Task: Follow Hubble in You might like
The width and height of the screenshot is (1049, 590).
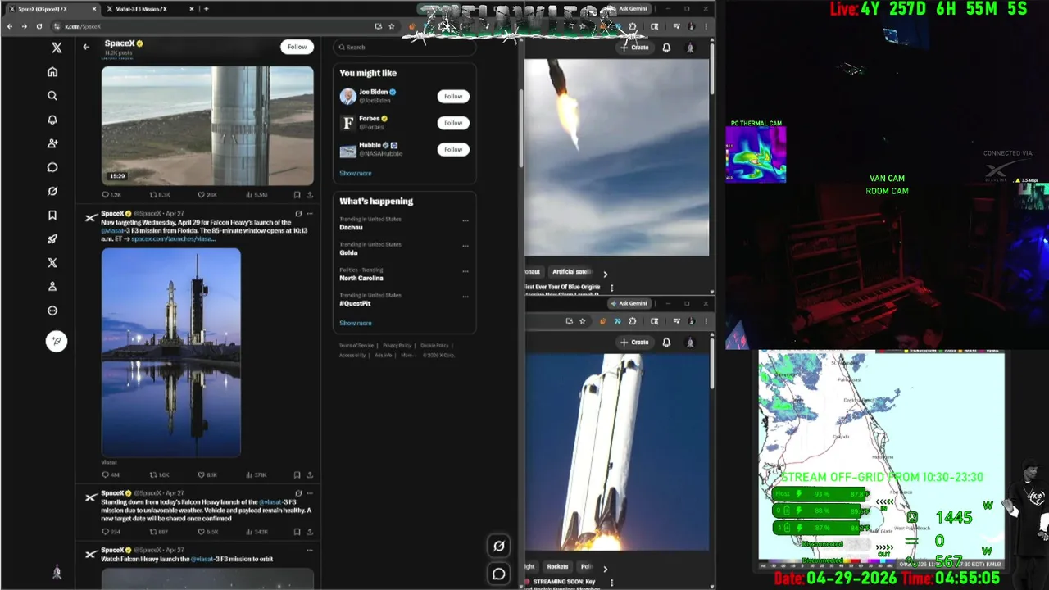Action: click(453, 149)
